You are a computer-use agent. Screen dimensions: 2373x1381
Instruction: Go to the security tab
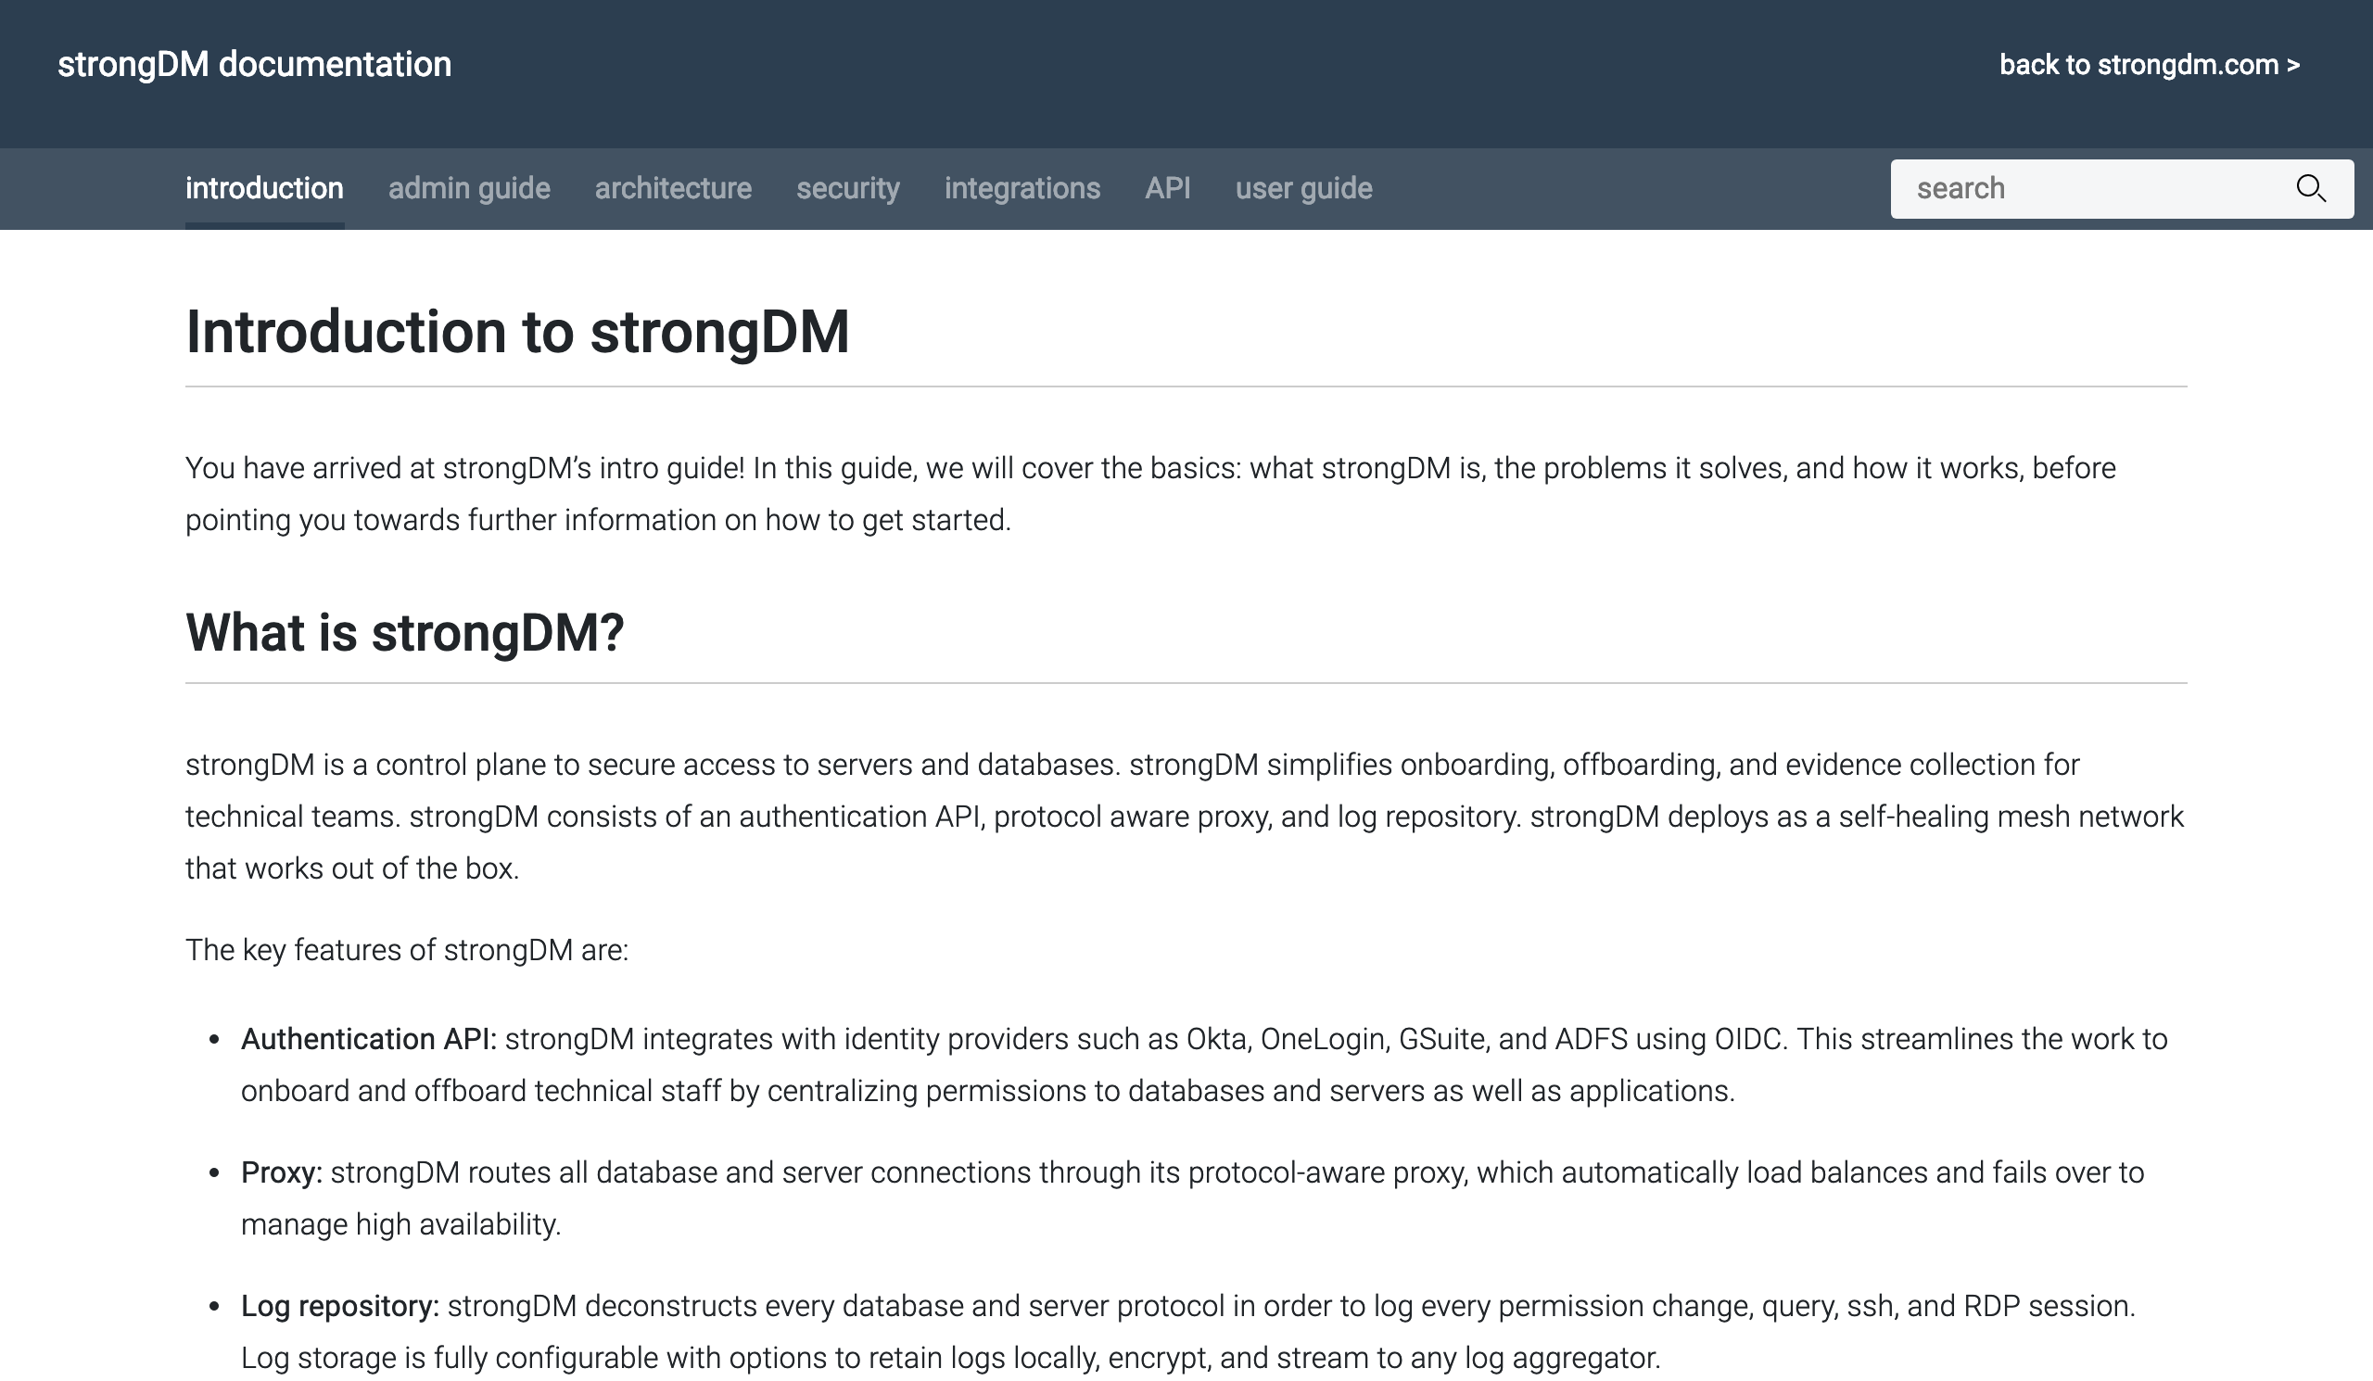[x=848, y=188]
